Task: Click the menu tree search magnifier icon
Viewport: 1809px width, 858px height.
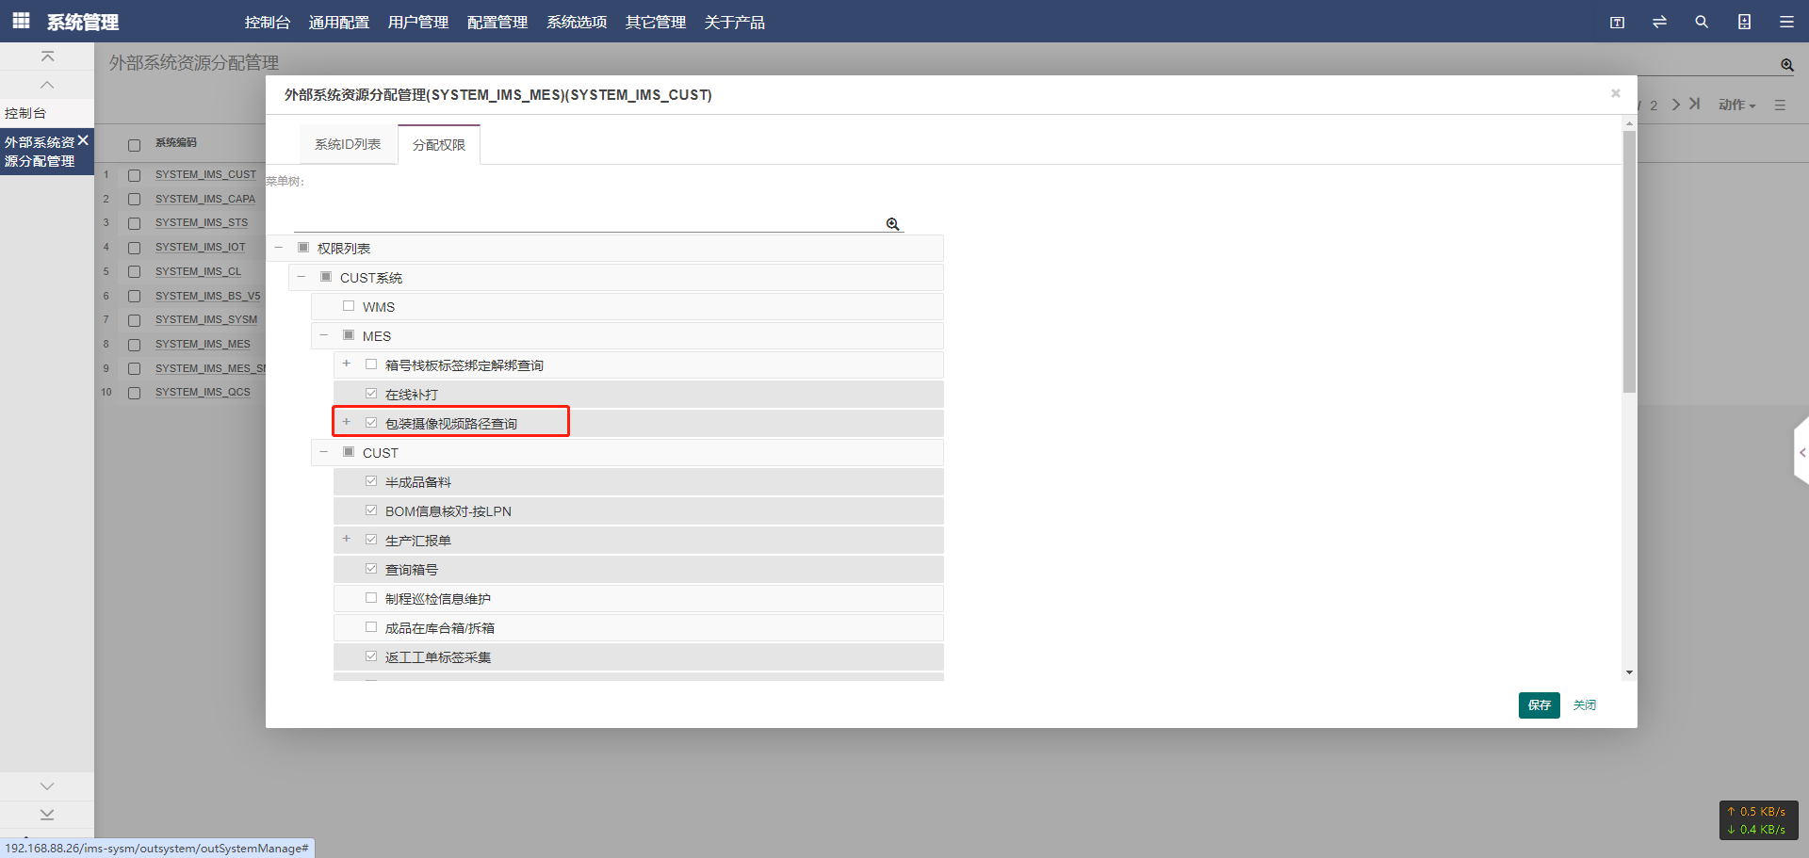Action: point(893,224)
